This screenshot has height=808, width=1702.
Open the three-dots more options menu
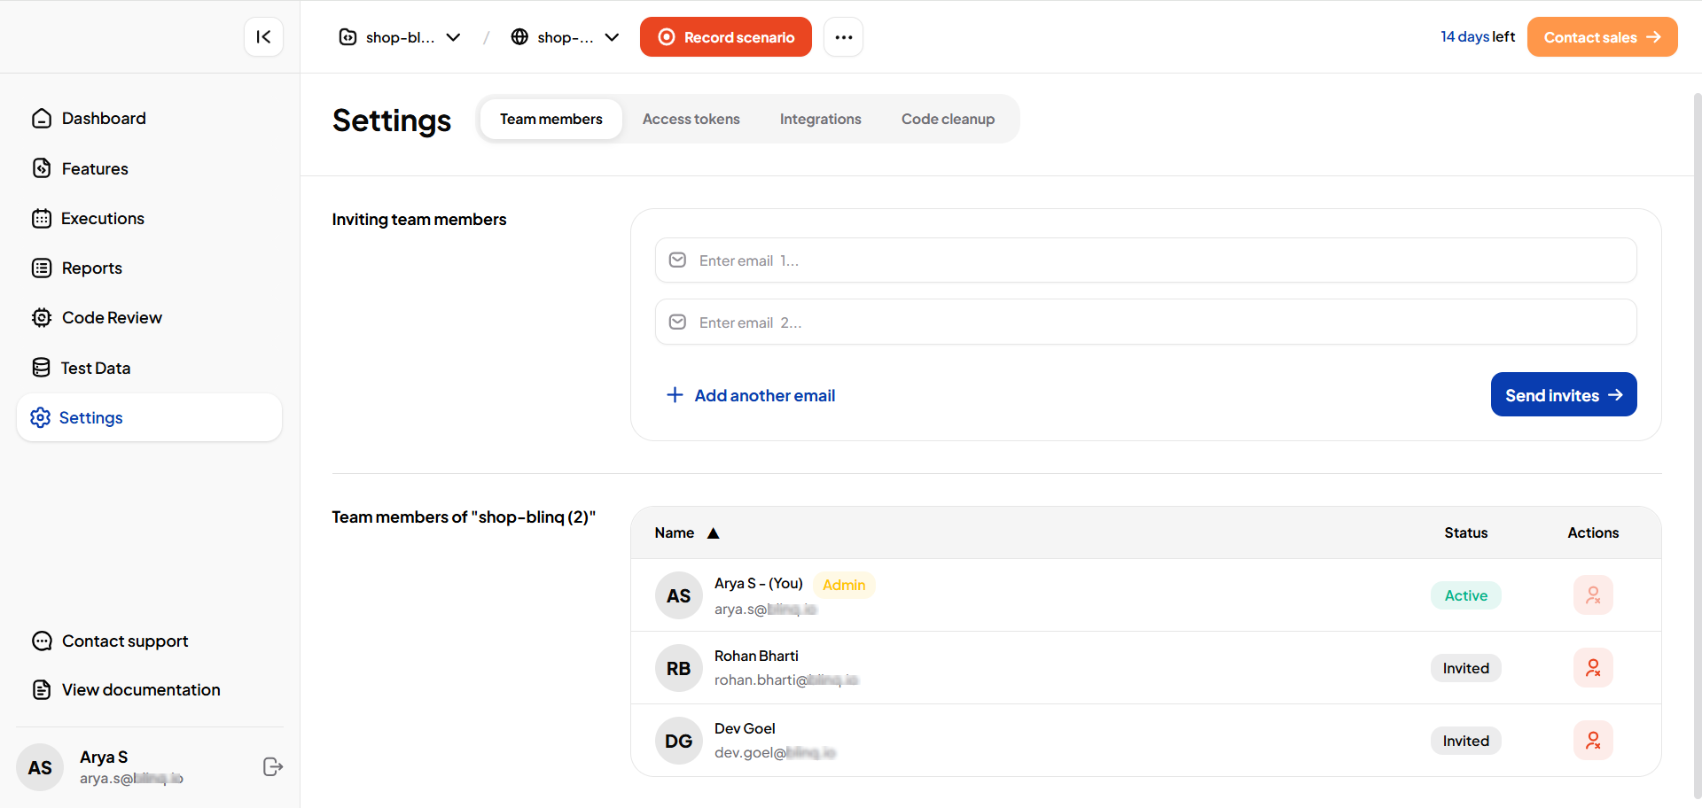point(843,37)
